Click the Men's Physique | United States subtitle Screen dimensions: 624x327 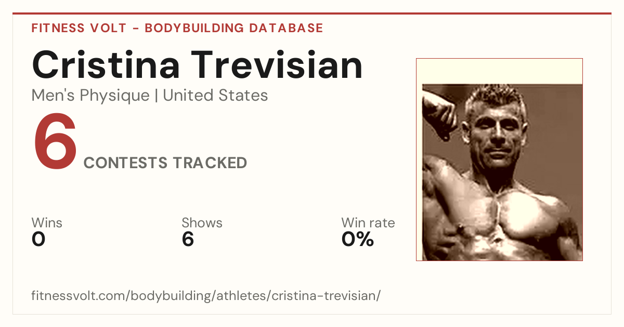click(150, 96)
